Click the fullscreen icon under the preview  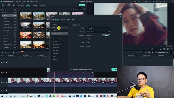[172, 49]
